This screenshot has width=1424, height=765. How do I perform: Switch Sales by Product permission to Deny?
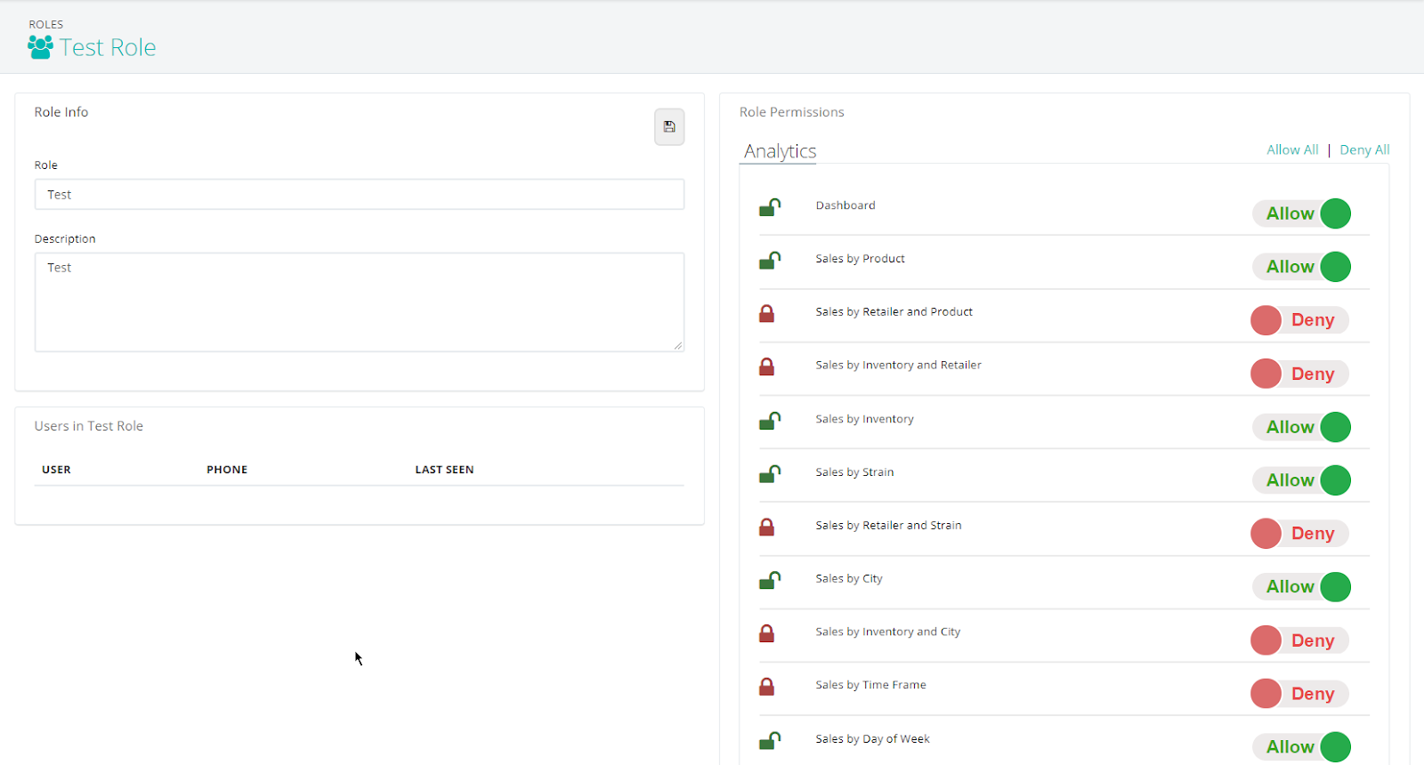[1301, 267]
